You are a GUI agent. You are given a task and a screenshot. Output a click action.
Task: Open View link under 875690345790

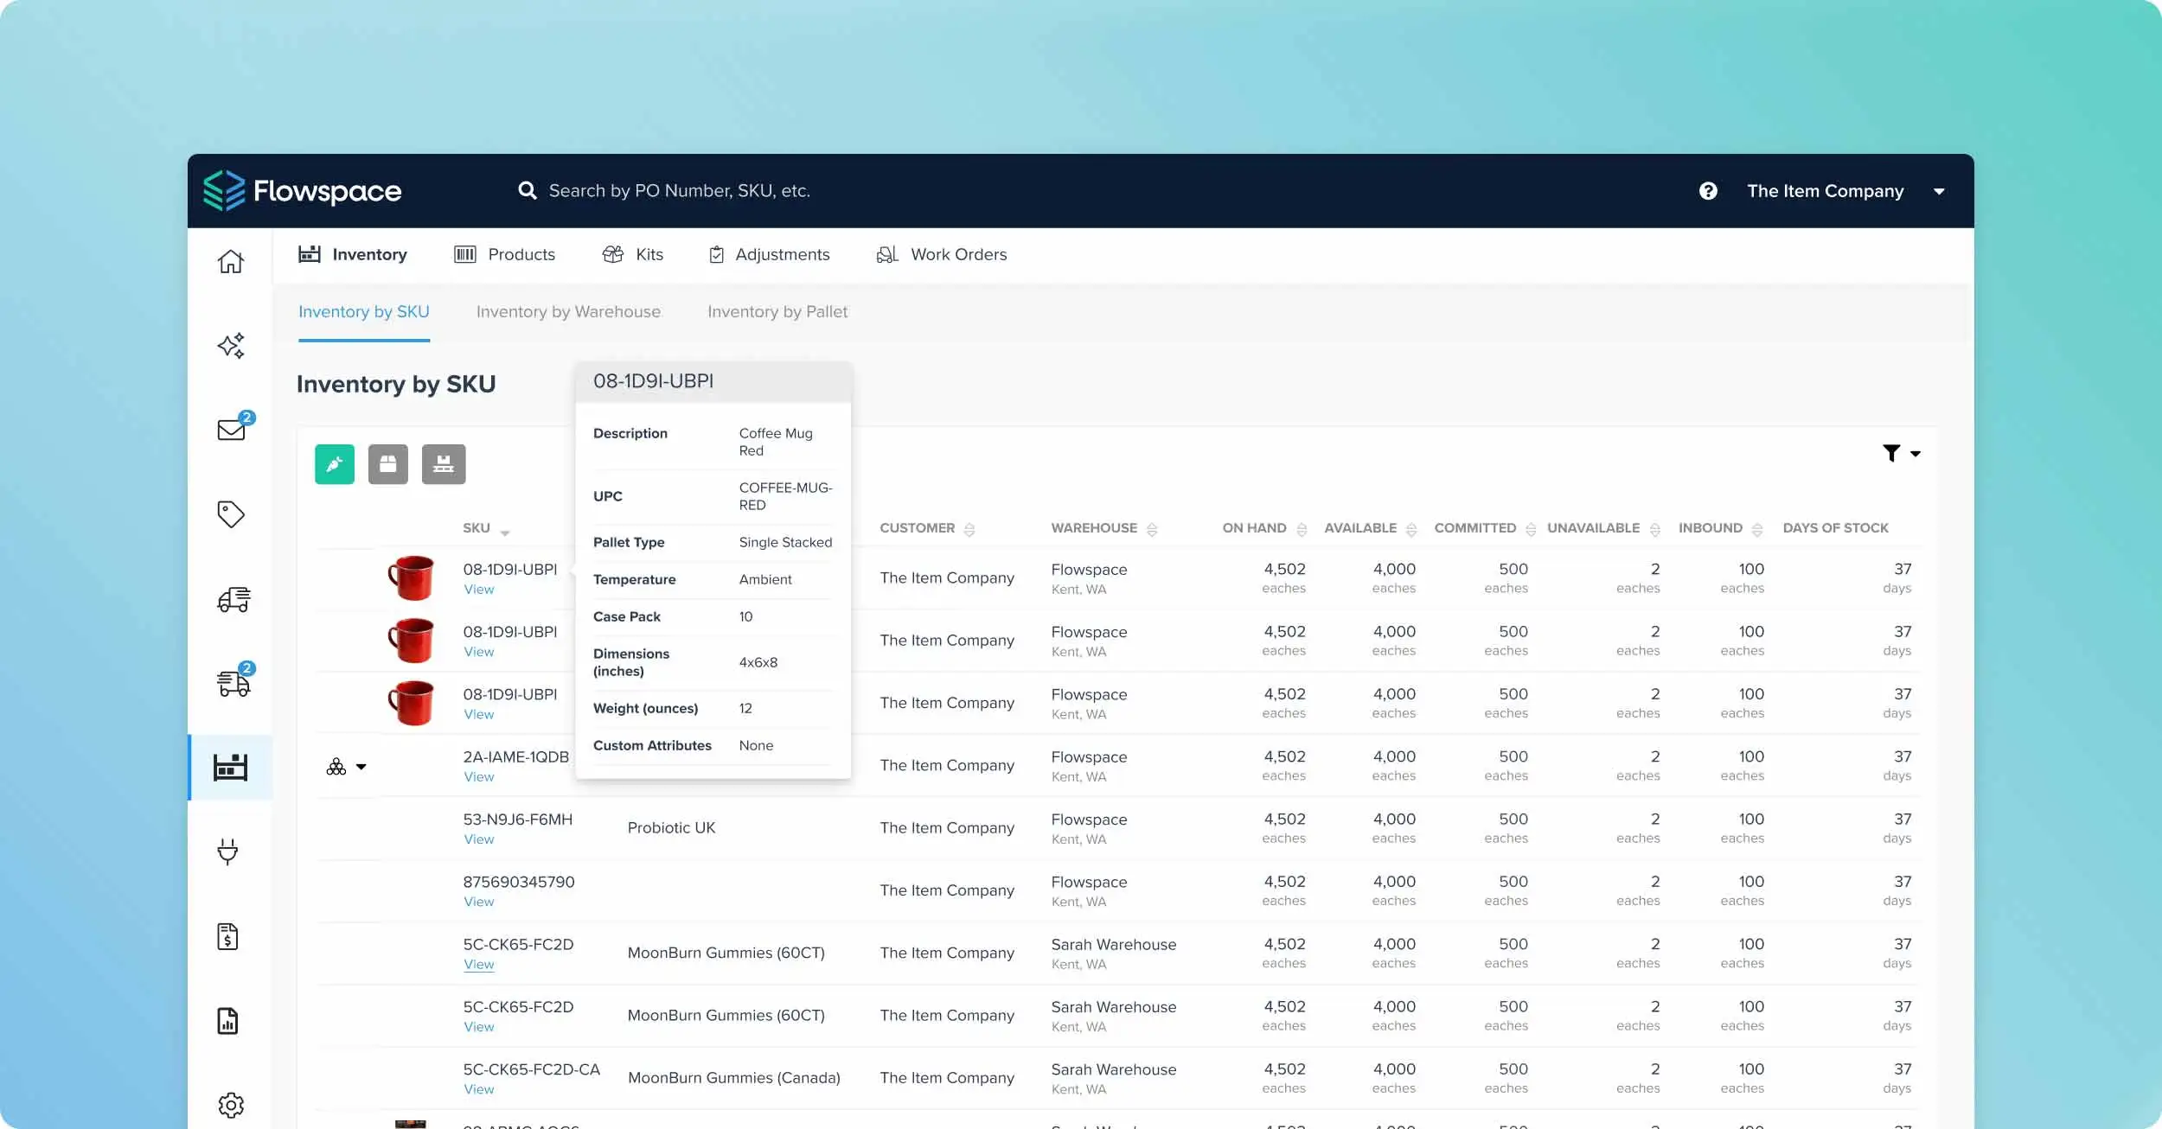[x=479, y=902]
